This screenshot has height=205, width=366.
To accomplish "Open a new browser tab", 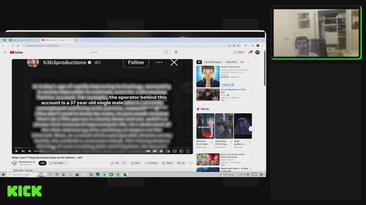I will point(76,40).
